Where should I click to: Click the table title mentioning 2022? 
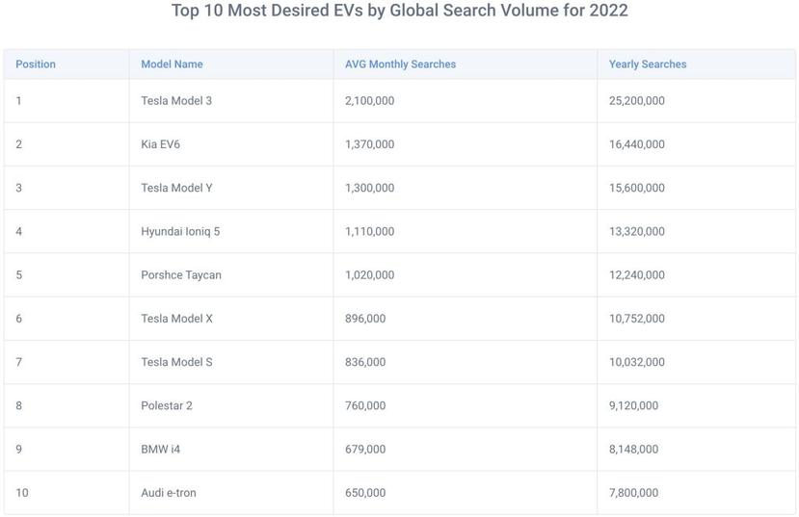399,12
